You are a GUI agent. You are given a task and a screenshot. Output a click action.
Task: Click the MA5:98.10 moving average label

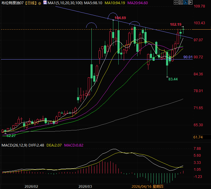(x=93, y=3)
